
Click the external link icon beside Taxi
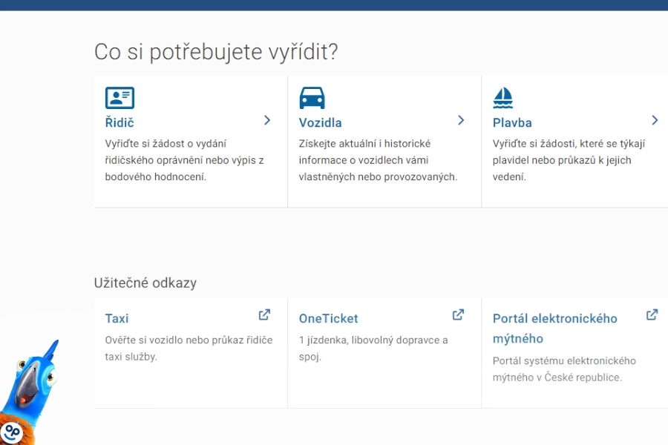pos(264,314)
